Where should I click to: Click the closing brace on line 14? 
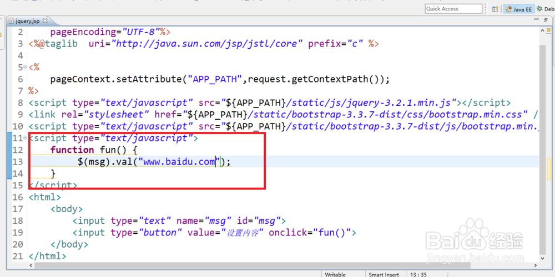click(53, 173)
